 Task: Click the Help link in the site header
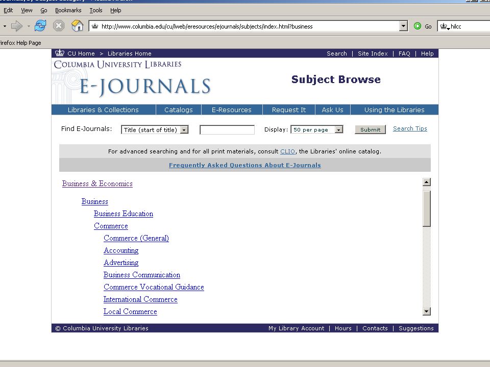coord(427,54)
